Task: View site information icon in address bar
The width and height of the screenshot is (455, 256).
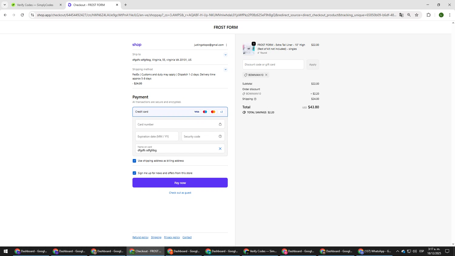Action: tap(32, 15)
